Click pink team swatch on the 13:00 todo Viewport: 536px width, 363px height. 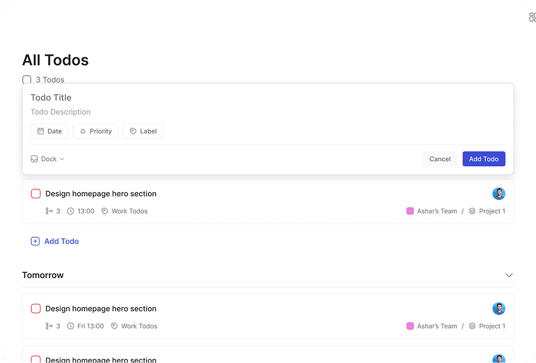(410, 211)
